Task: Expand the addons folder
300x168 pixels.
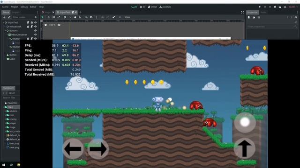Action: tap(5, 111)
